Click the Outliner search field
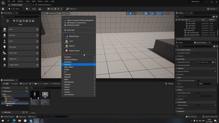Image resolution: width=219 pixels, height=123 pixels. [x=194, y=17]
